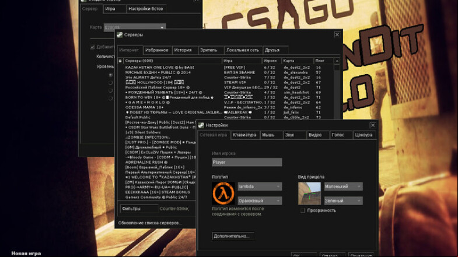Click the crosshair preview thumbnail
The image size is (458, 257).
point(309,193)
